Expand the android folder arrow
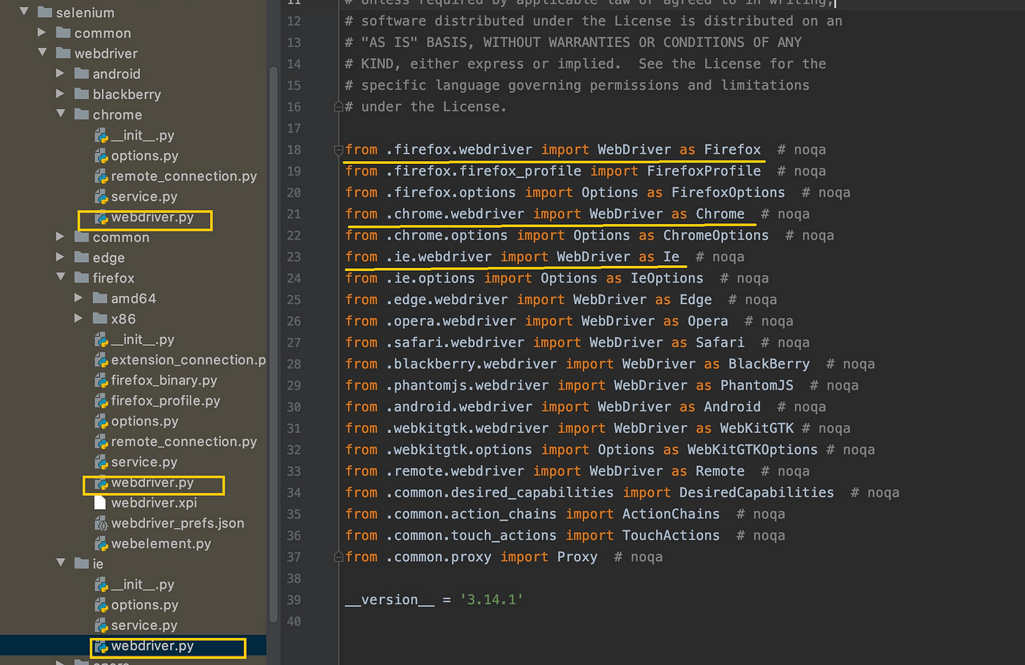 click(60, 73)
